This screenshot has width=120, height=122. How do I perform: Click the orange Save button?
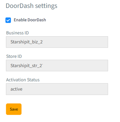point(14,109)
